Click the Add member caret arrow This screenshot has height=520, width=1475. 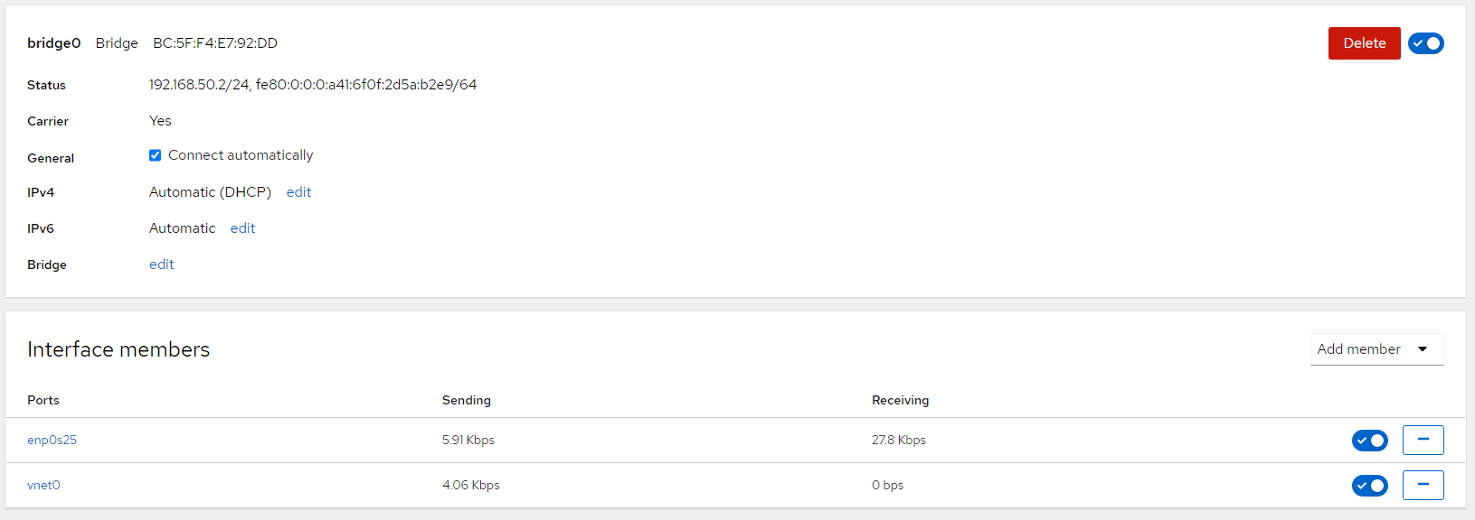tap(1423, 349)
